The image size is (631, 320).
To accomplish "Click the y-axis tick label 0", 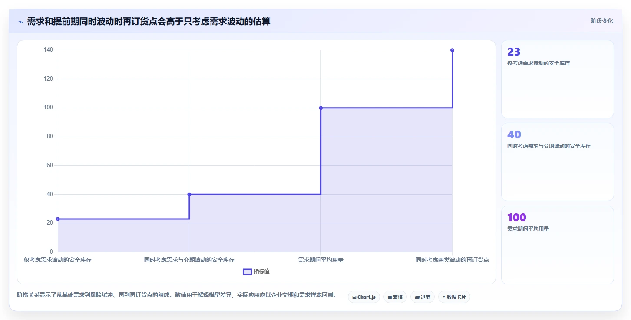I will coord(51,252).
